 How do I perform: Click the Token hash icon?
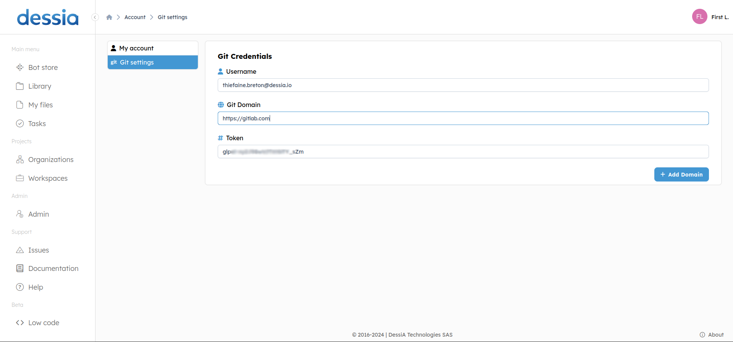(x=220, y=138)
